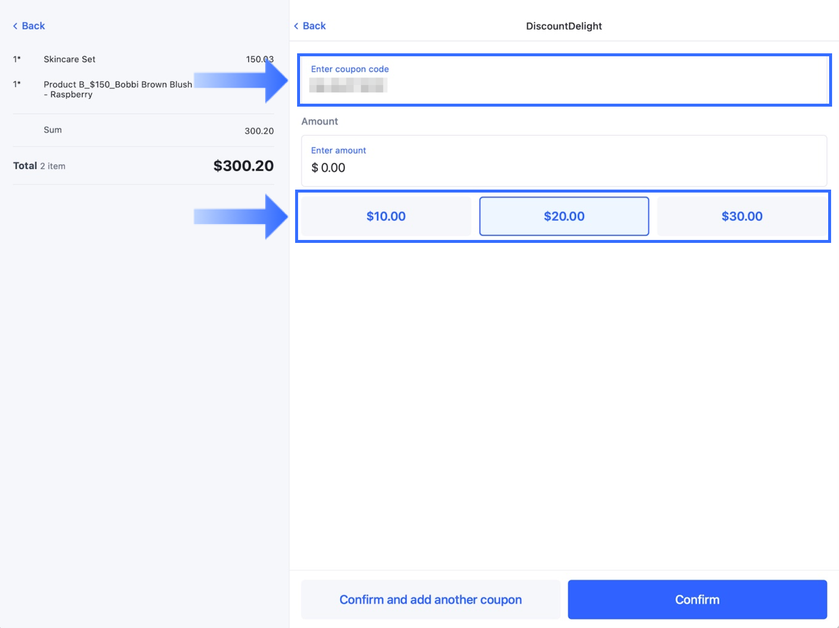Click the Amount section label
The image size is (839, 628).
pos(319,121)
